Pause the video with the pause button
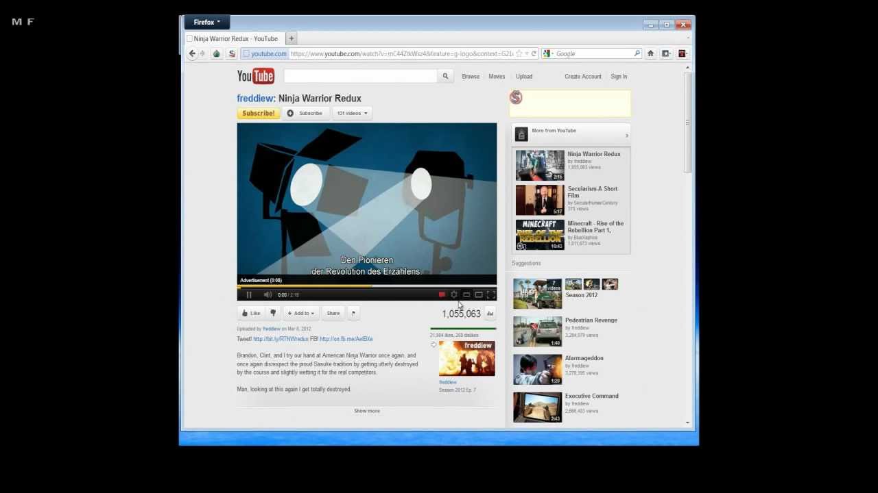 click(249, 295)
